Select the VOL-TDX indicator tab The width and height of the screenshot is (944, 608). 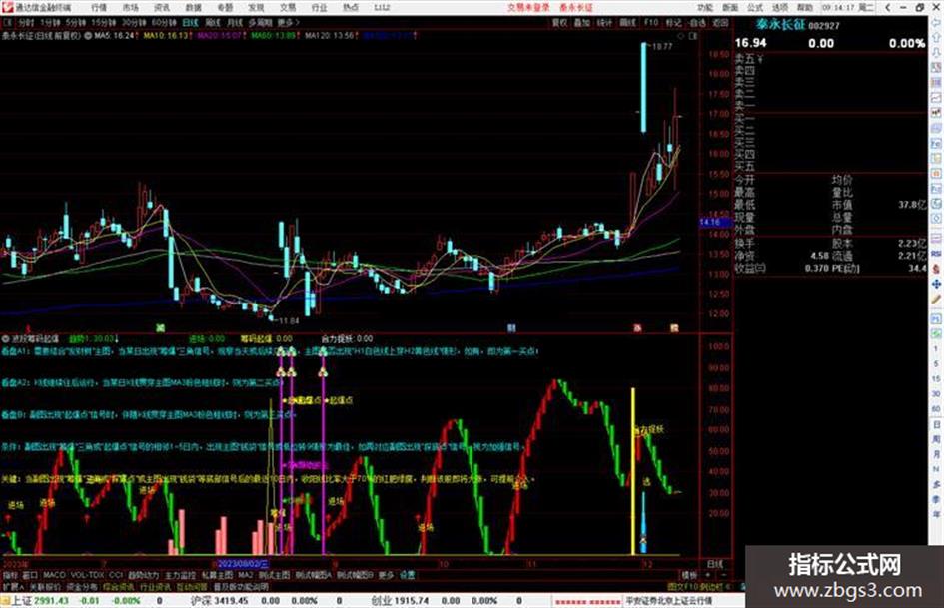[x=88, y=575]
